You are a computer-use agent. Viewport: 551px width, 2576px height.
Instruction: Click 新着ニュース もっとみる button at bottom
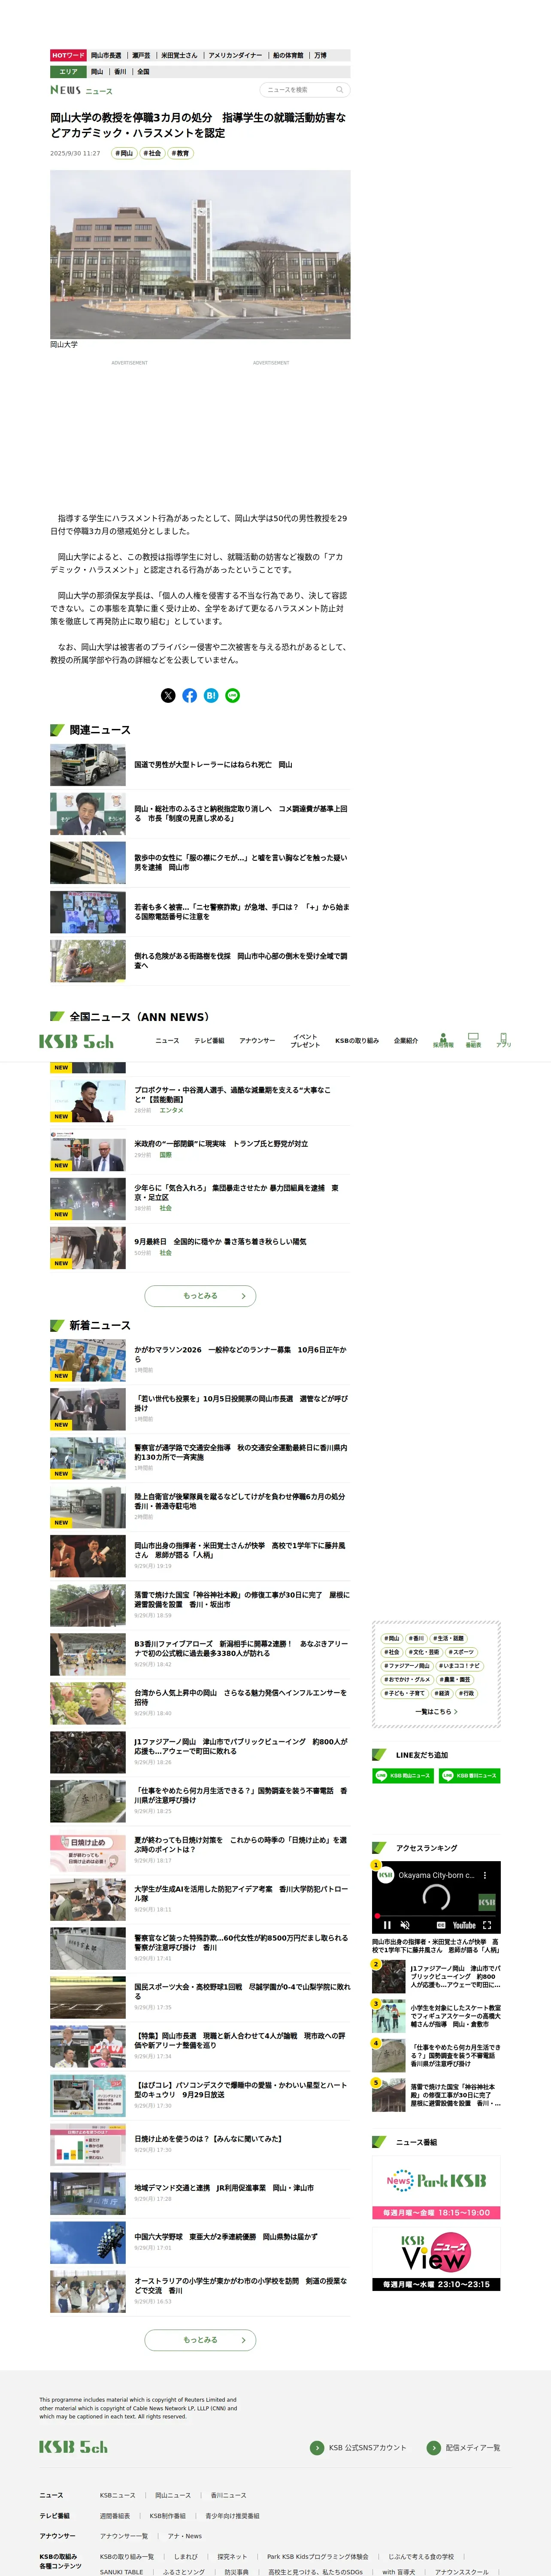coord(200,2340)
